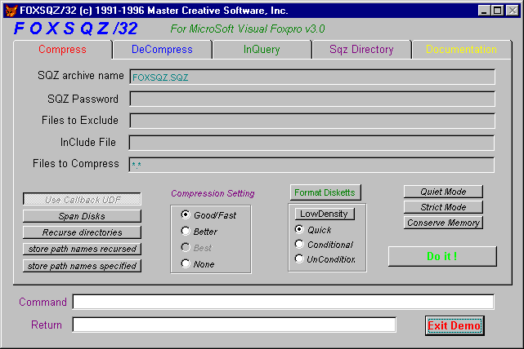Open the DeCompress tab
Screen dimensions: 524x349
click(x=162, y=50)
